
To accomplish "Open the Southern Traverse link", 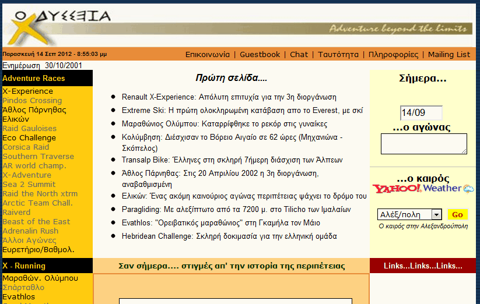I will tap(38, 157).
